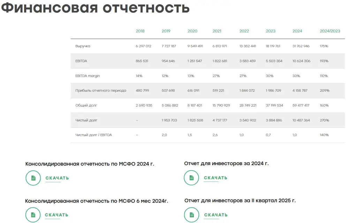Click EBITDA value 5 503 354
The image size is (357, 223).
(x=274, y=61)
